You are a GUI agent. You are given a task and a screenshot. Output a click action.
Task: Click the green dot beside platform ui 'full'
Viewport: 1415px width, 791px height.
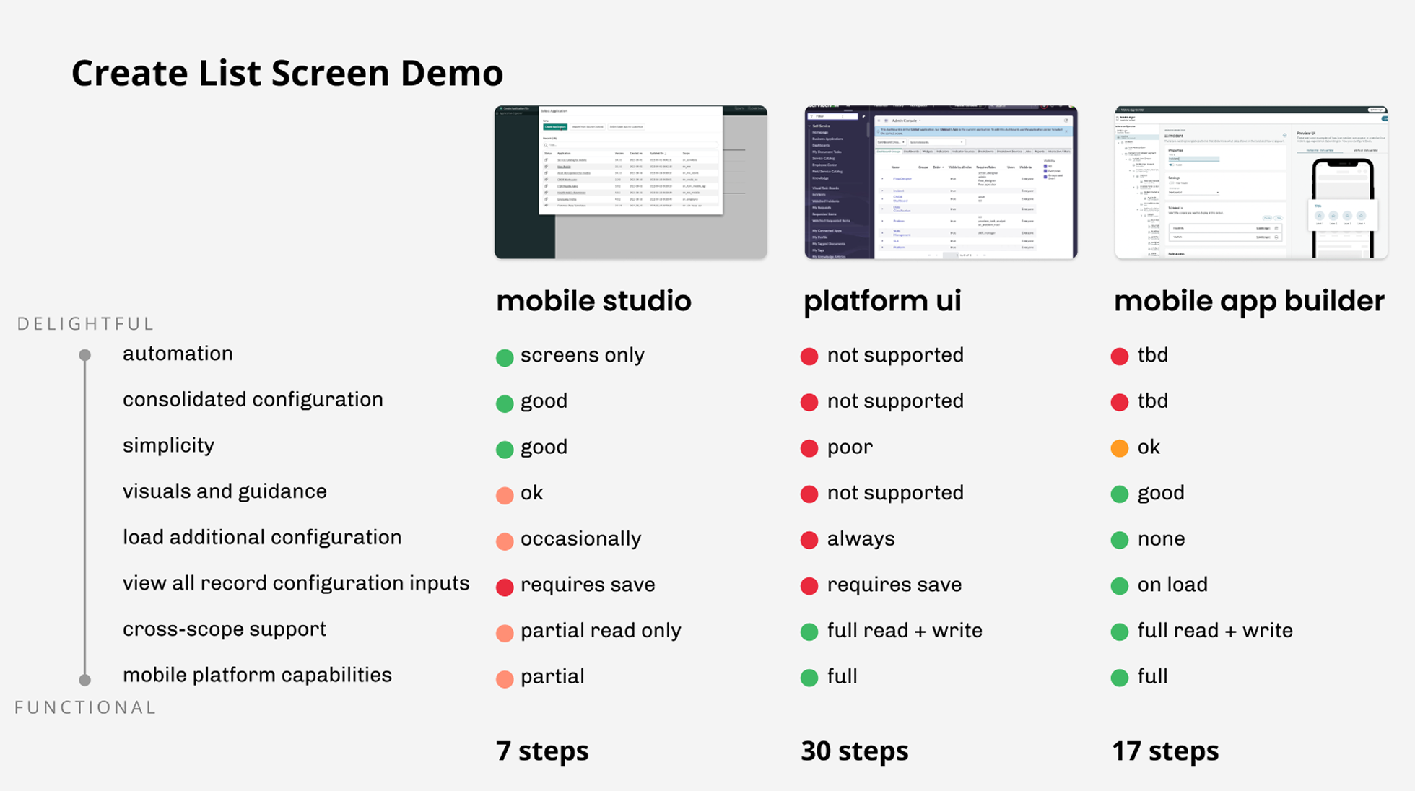point(809,678)
